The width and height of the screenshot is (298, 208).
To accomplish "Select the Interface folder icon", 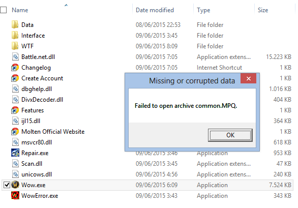I will click(15, 36).
